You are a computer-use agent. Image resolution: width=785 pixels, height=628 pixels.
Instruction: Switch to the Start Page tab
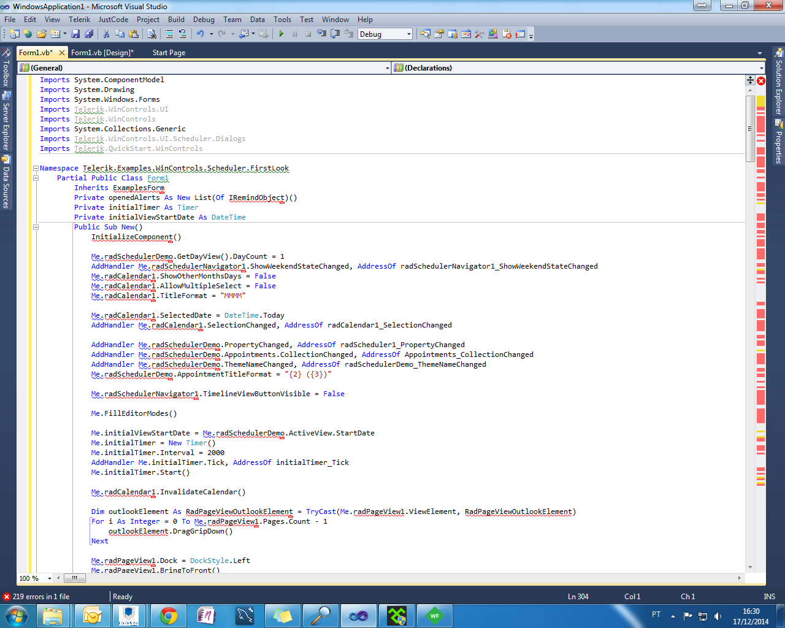coord(169,53)
